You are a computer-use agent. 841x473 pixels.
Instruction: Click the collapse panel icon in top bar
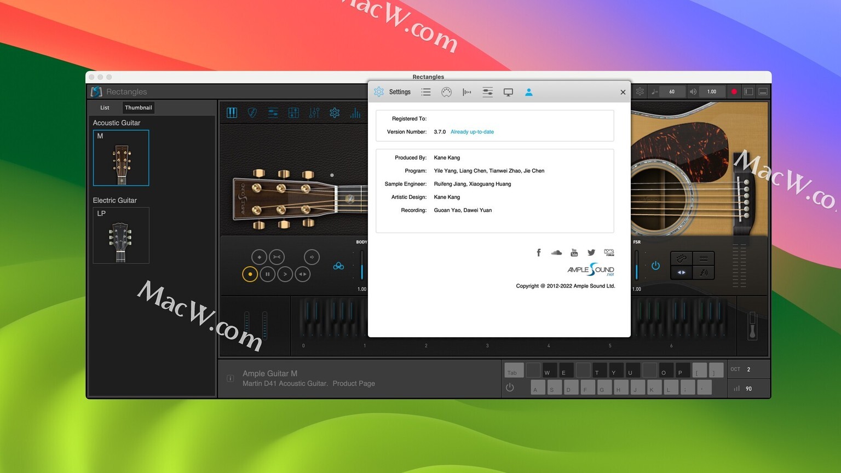click(x=763, y=91)
